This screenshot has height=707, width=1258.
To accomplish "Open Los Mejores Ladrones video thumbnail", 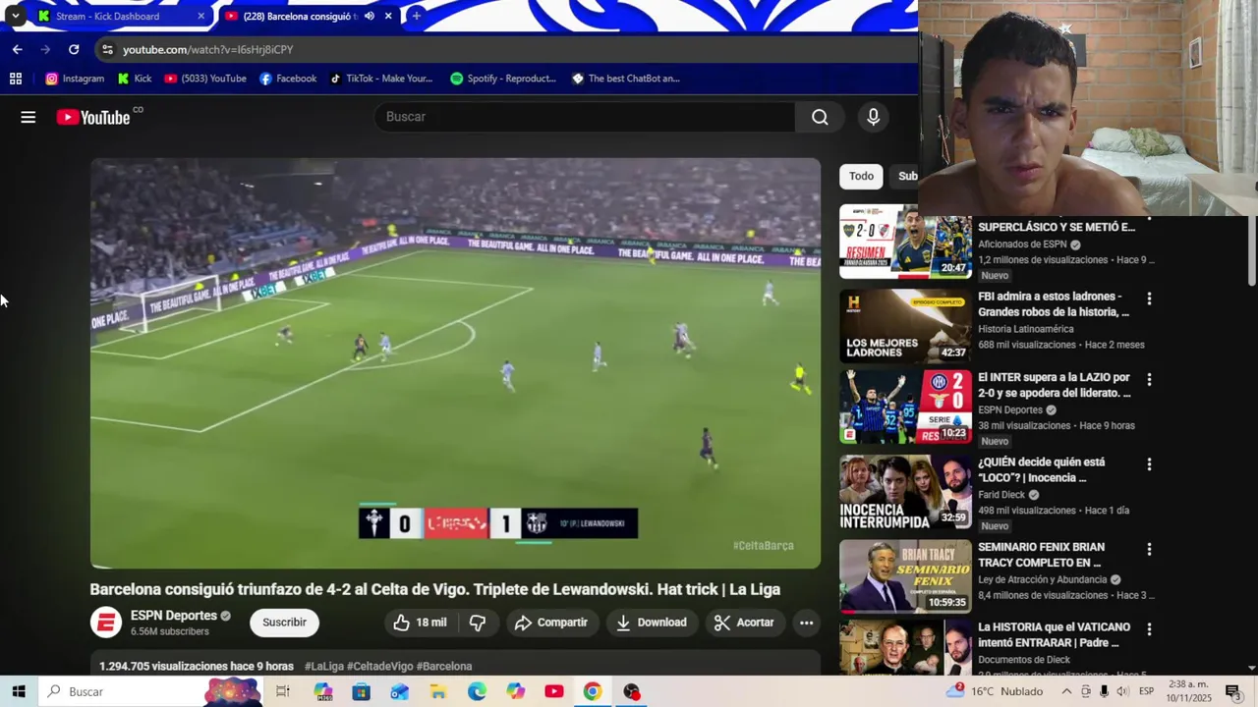I will (905, 326).
